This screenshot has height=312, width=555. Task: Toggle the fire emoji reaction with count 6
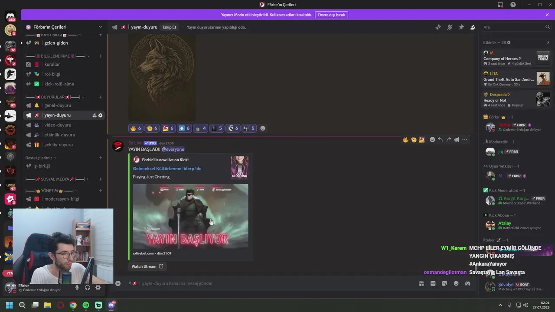coord(136,128)
